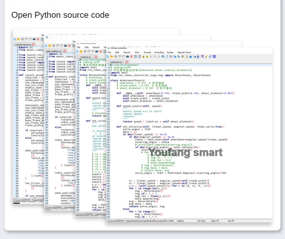Viewport: 285px width, 239px height.
Task: Close the odom_publisher.la... tab
Action: click(65, 51)
